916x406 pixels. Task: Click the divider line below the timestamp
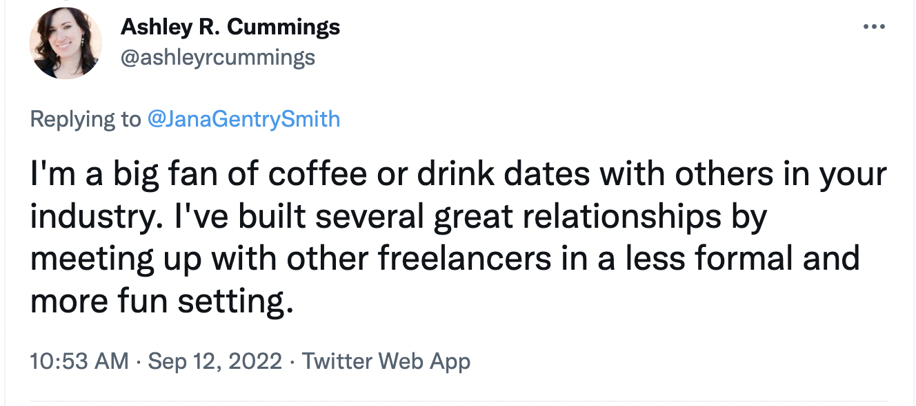(458, 400)
